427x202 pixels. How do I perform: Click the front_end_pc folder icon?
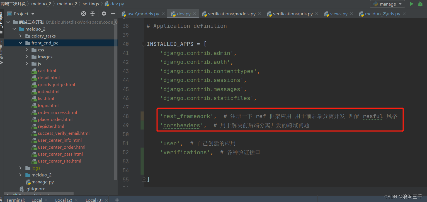click(x=28, y=43)
